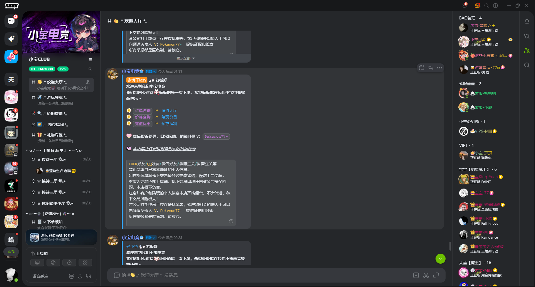Open the inbox icon with badge 6
Image resolution: width=535 pixels, height=287 pixels.
pyautogui.click(x=464, y=6)
